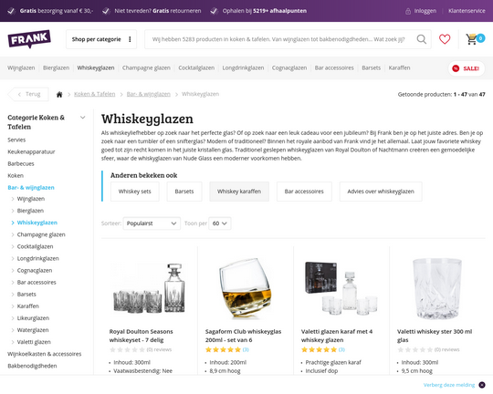Open Koken sidebar category
The image size is (493, 394).
pyautogui.click(x=16, y=176)
